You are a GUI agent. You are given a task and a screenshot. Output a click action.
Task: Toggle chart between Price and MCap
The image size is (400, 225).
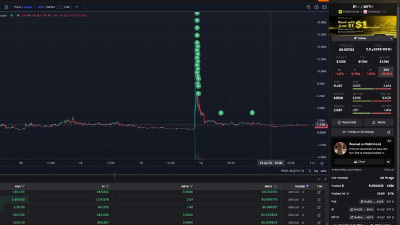coord(23,7)
